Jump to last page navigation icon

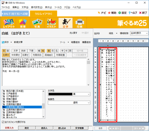pyautogui.click(x=143, y=128)
